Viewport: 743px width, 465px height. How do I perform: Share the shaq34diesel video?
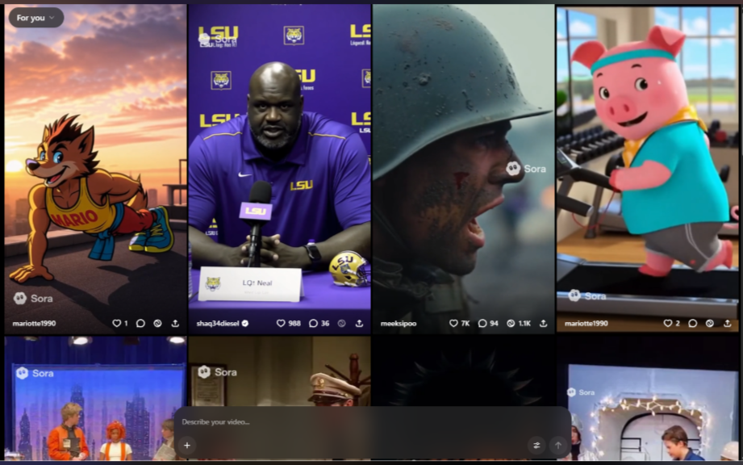pos(359,323)
